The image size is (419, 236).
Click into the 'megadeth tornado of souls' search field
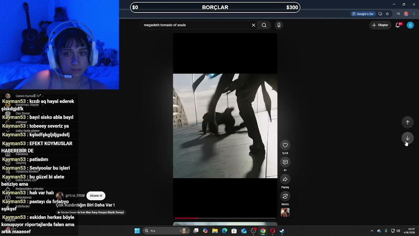point(196,25)
